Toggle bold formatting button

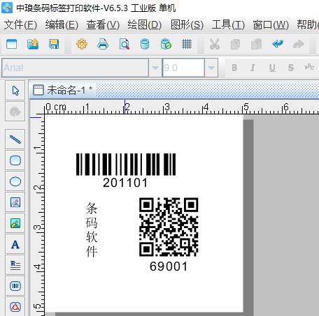(234, 68)
